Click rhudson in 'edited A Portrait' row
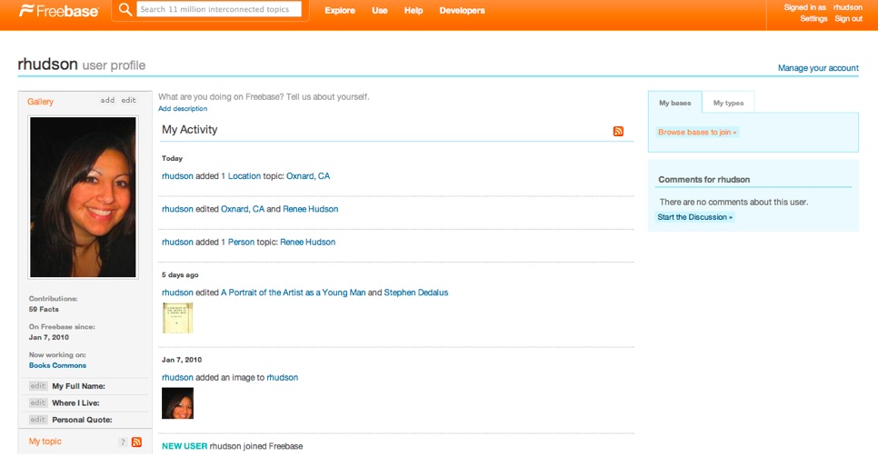Viewport: 878px width, 456px height. pyautogui.click(x=177, y=292)
